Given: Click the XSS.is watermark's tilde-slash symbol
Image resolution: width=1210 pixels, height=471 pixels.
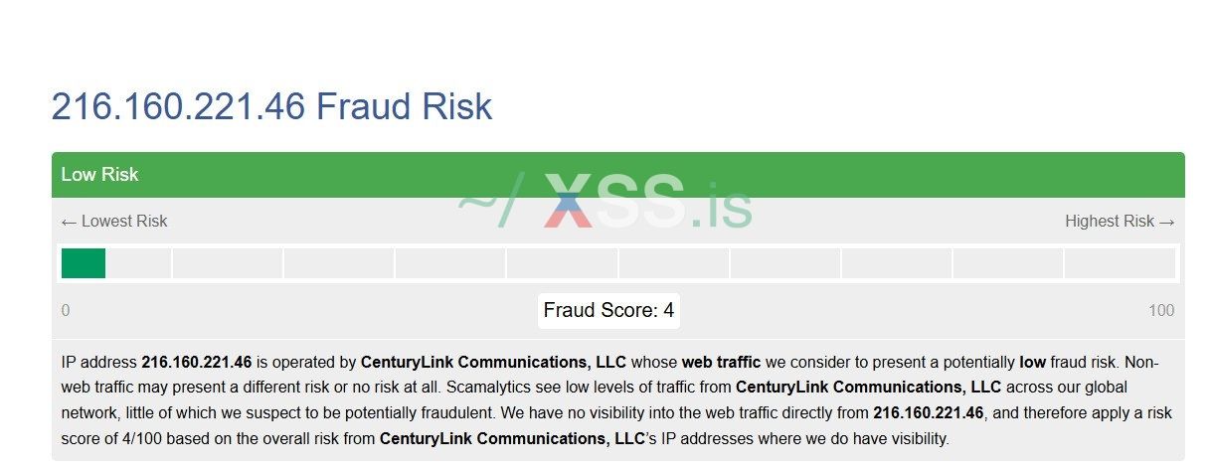Looking at the screenshot, I should (489, 202).
